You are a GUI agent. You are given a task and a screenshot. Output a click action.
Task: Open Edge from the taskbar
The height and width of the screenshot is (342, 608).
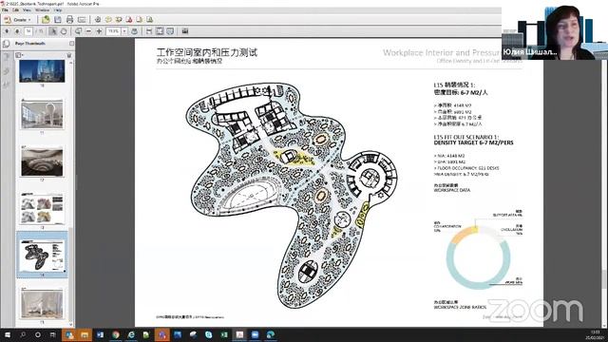pos(270,334)
